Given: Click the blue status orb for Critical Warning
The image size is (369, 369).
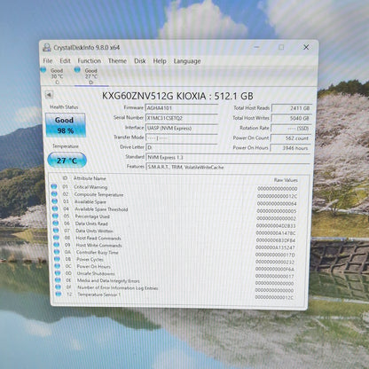Looking at the screenshot, I should (54, 186).
